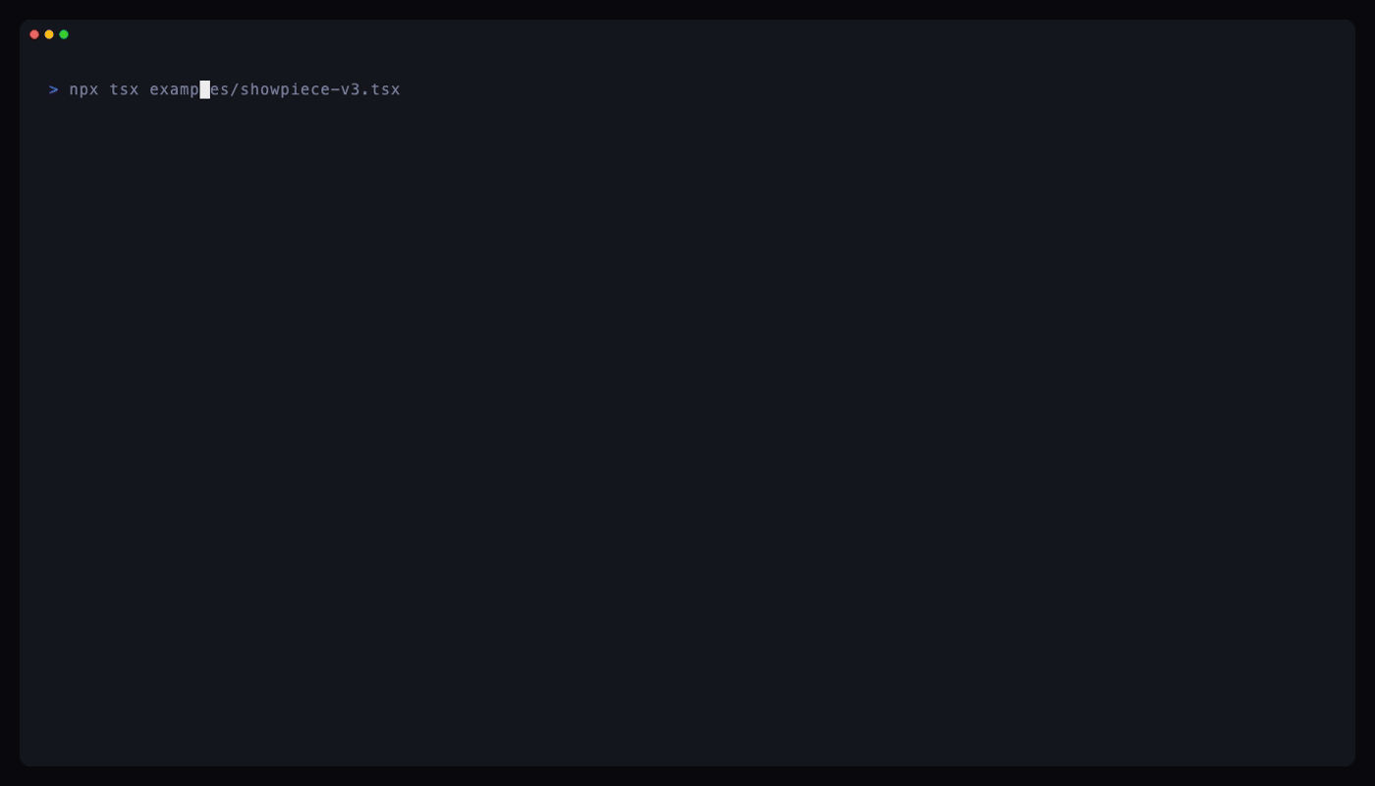The height and width of the screenshot is (786, 1375).
Task: Click the hyphen between showpiece and v3
Action: coord(335,89)
